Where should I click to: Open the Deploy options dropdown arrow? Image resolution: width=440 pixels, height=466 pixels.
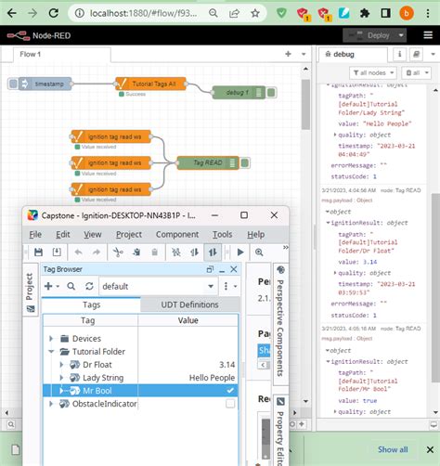coord(401,35)
